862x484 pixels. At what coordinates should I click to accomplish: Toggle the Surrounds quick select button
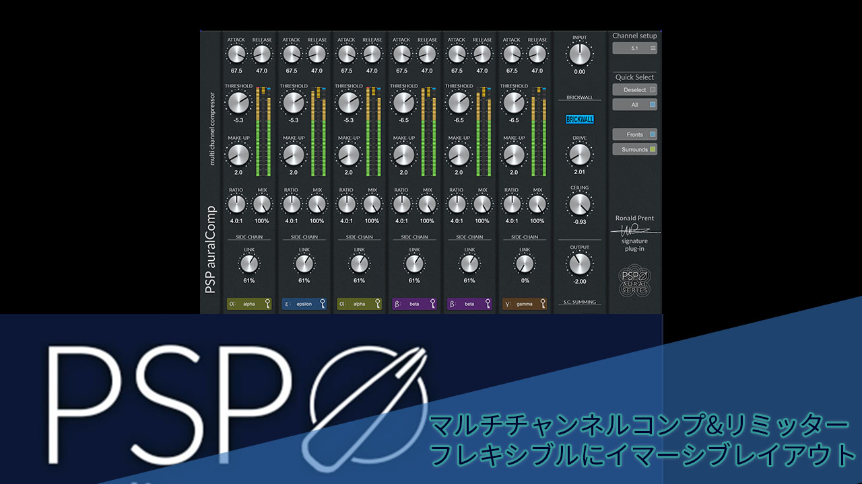(x=634, y=149)
